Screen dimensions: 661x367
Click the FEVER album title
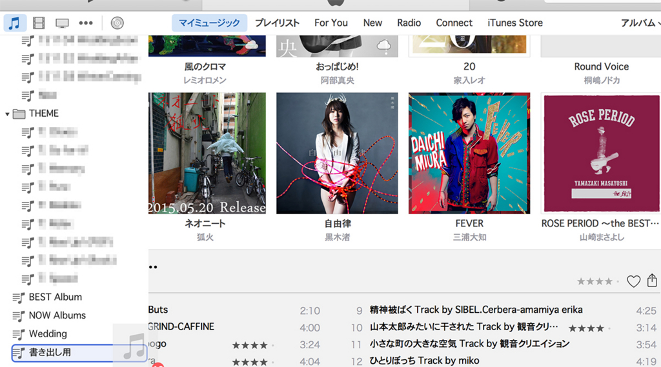coord(469,223)
